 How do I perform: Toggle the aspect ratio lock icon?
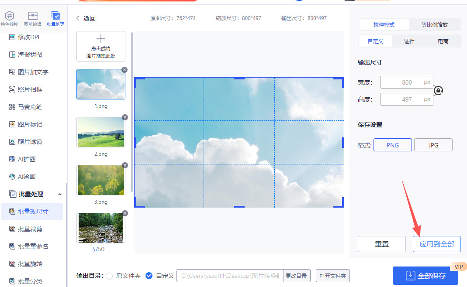(439, 90)
